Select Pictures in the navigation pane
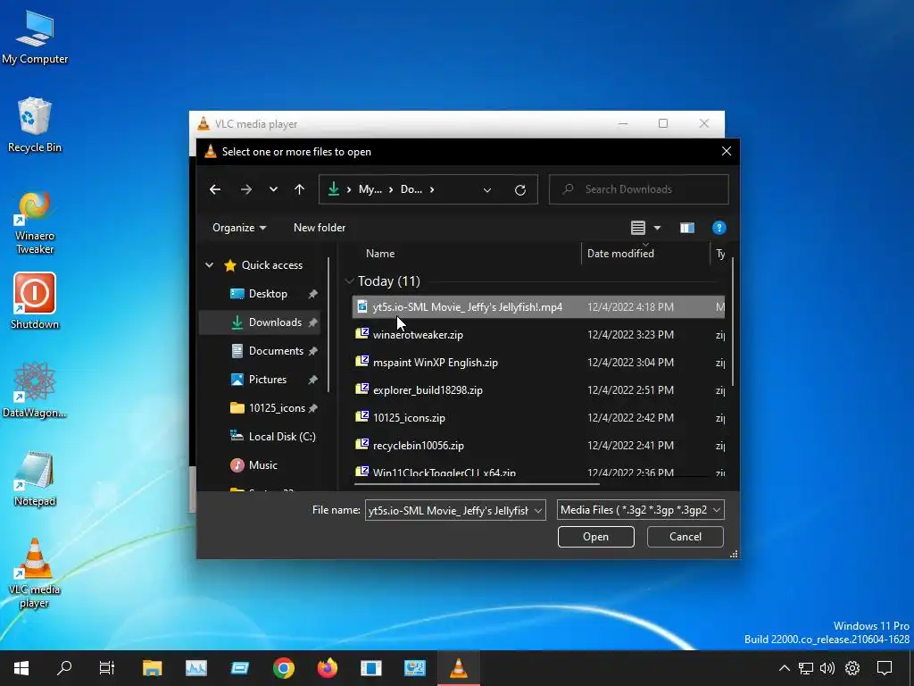Screen dimensions: 914x686 click(x=268, y=379)
